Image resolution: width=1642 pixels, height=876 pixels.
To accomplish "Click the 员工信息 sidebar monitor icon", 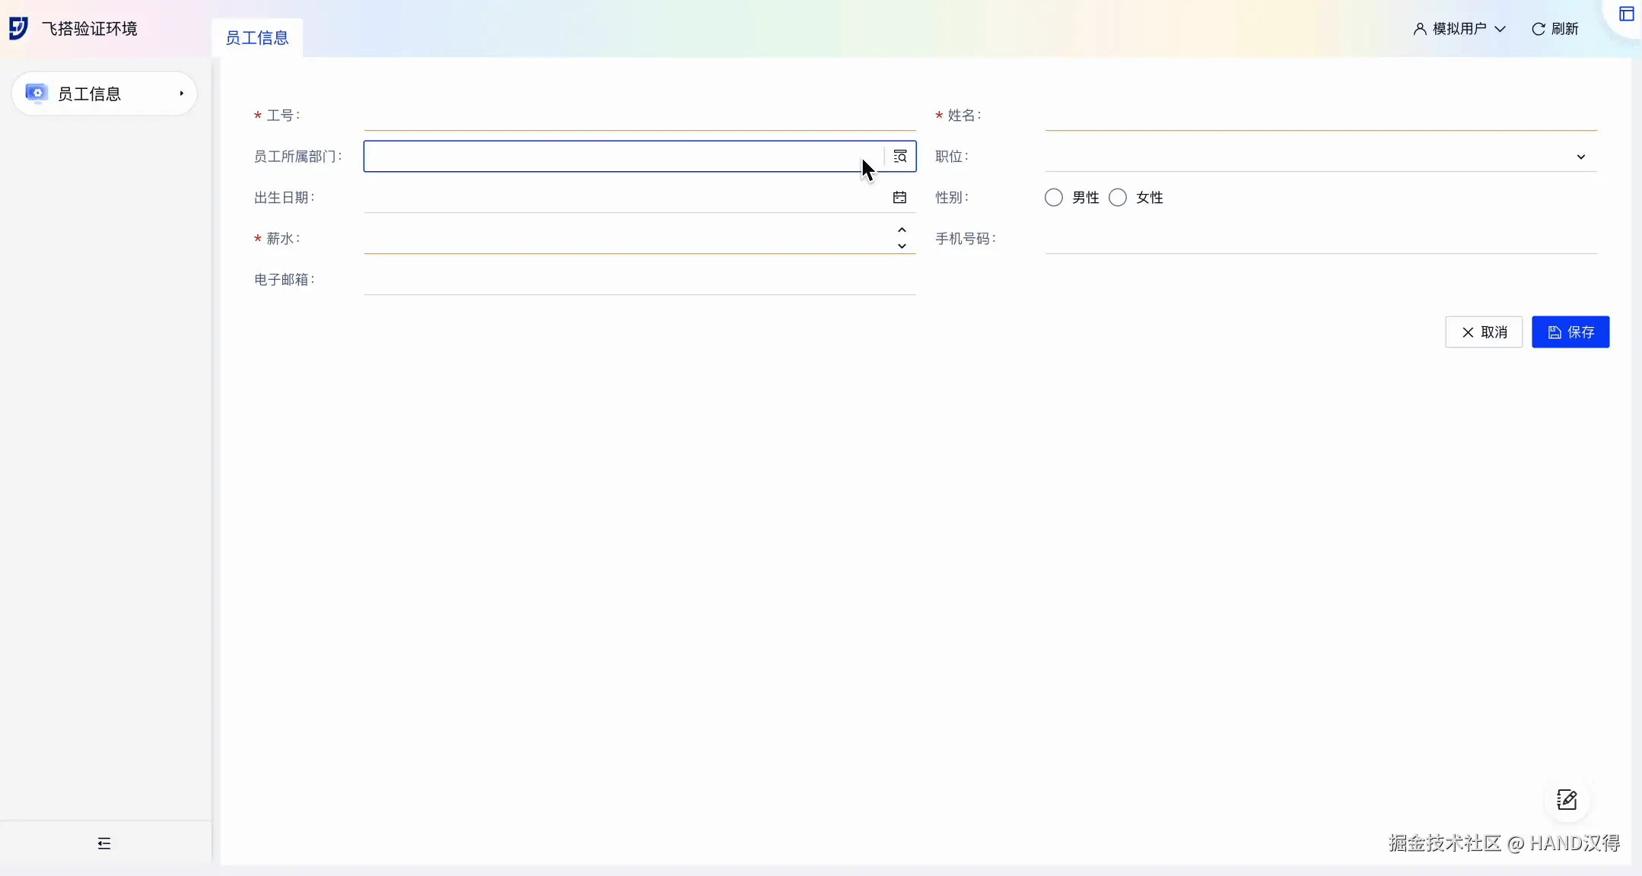I will (x=37, y=94).
